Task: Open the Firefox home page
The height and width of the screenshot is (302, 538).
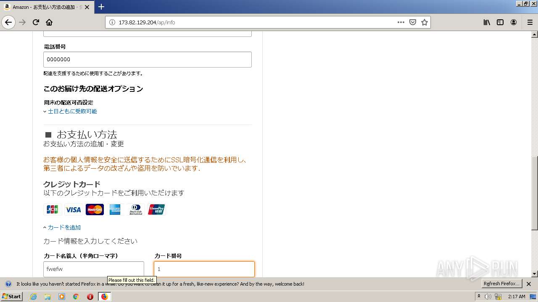Action: [49, 22]
